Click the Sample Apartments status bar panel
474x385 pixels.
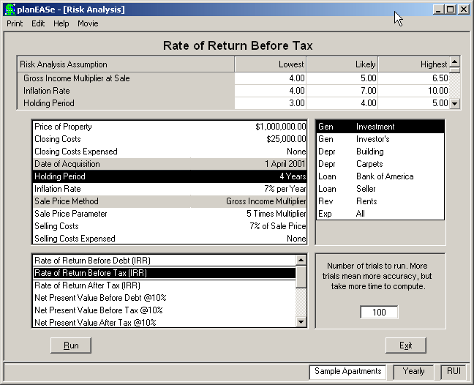[347, 371]
